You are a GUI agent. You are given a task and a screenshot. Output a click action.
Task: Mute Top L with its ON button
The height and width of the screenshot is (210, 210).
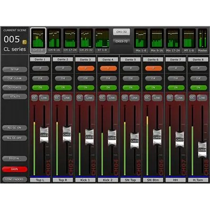click(x=40, y=87)
